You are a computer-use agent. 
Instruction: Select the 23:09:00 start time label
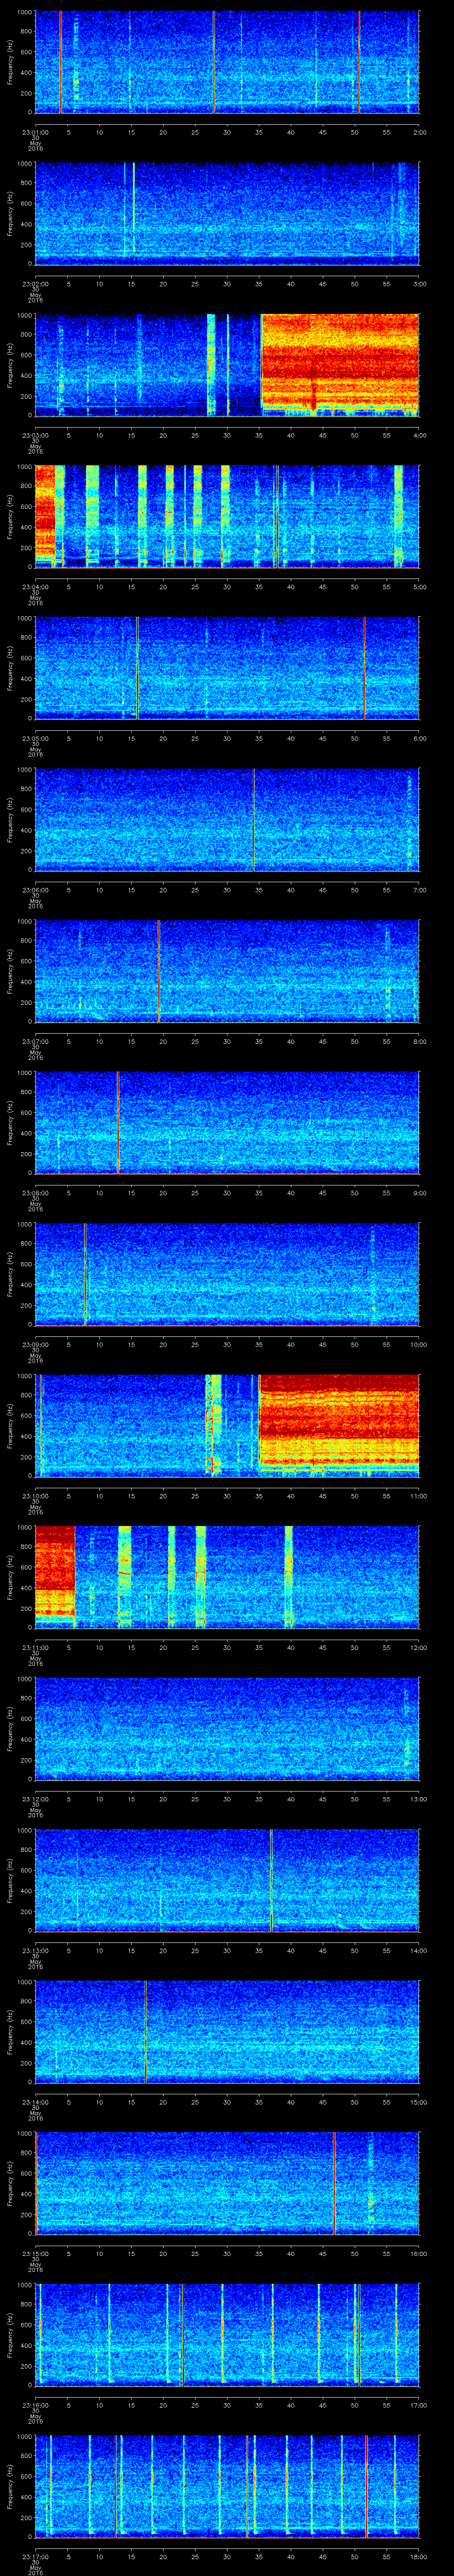pos(35,1344)
